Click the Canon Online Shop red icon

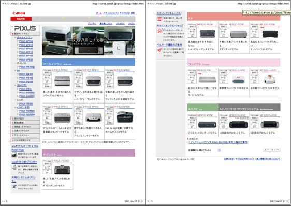[159, 31]
